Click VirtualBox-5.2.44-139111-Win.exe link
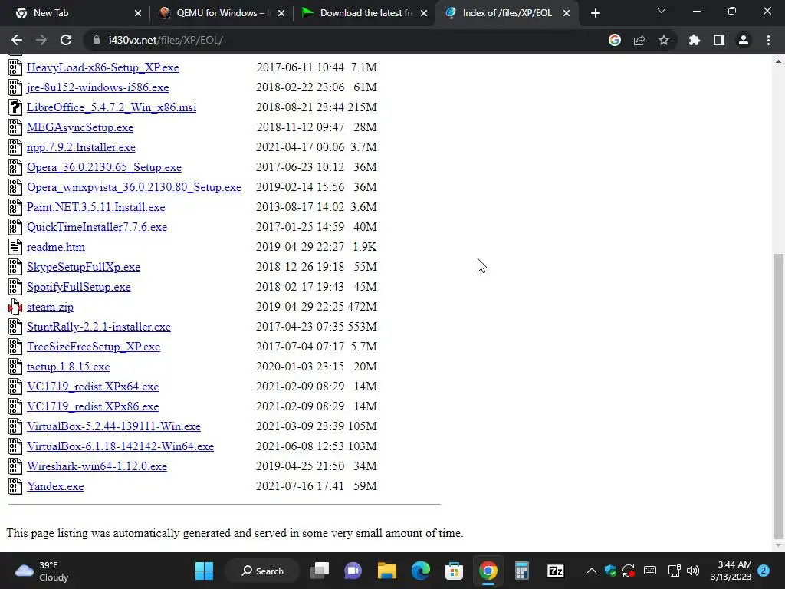This screenshot has width=785, height=589. click(x=113, y=426)
